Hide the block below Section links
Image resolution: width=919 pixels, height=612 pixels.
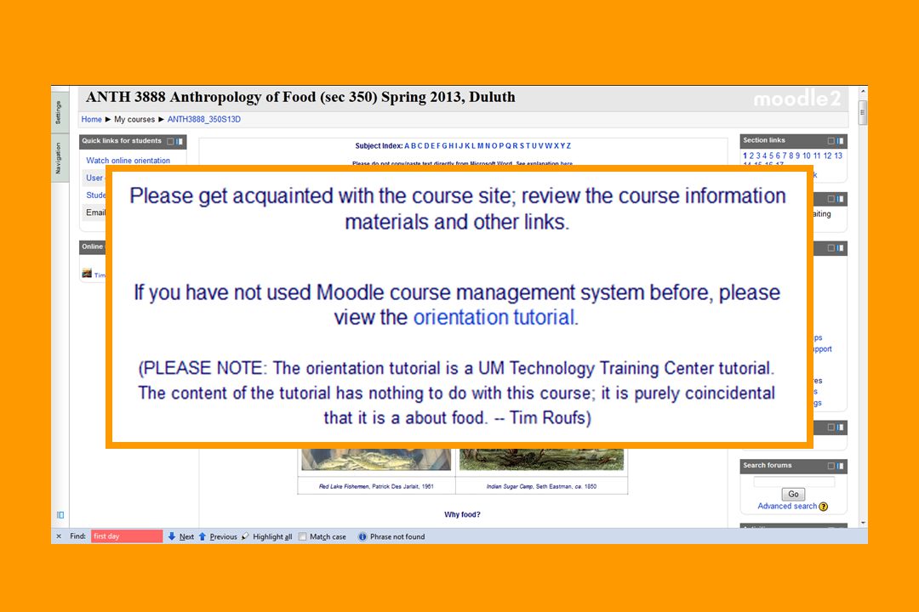click(831, 199)
